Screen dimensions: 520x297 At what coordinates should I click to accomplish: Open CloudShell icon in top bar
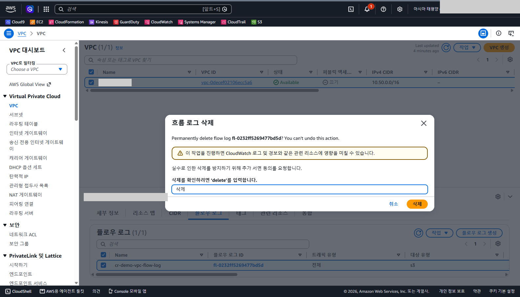click(351, 9)
